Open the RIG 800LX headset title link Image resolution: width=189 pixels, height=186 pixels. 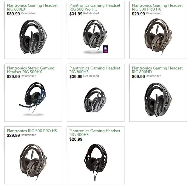pyautogui.click(x=32, y=7)
